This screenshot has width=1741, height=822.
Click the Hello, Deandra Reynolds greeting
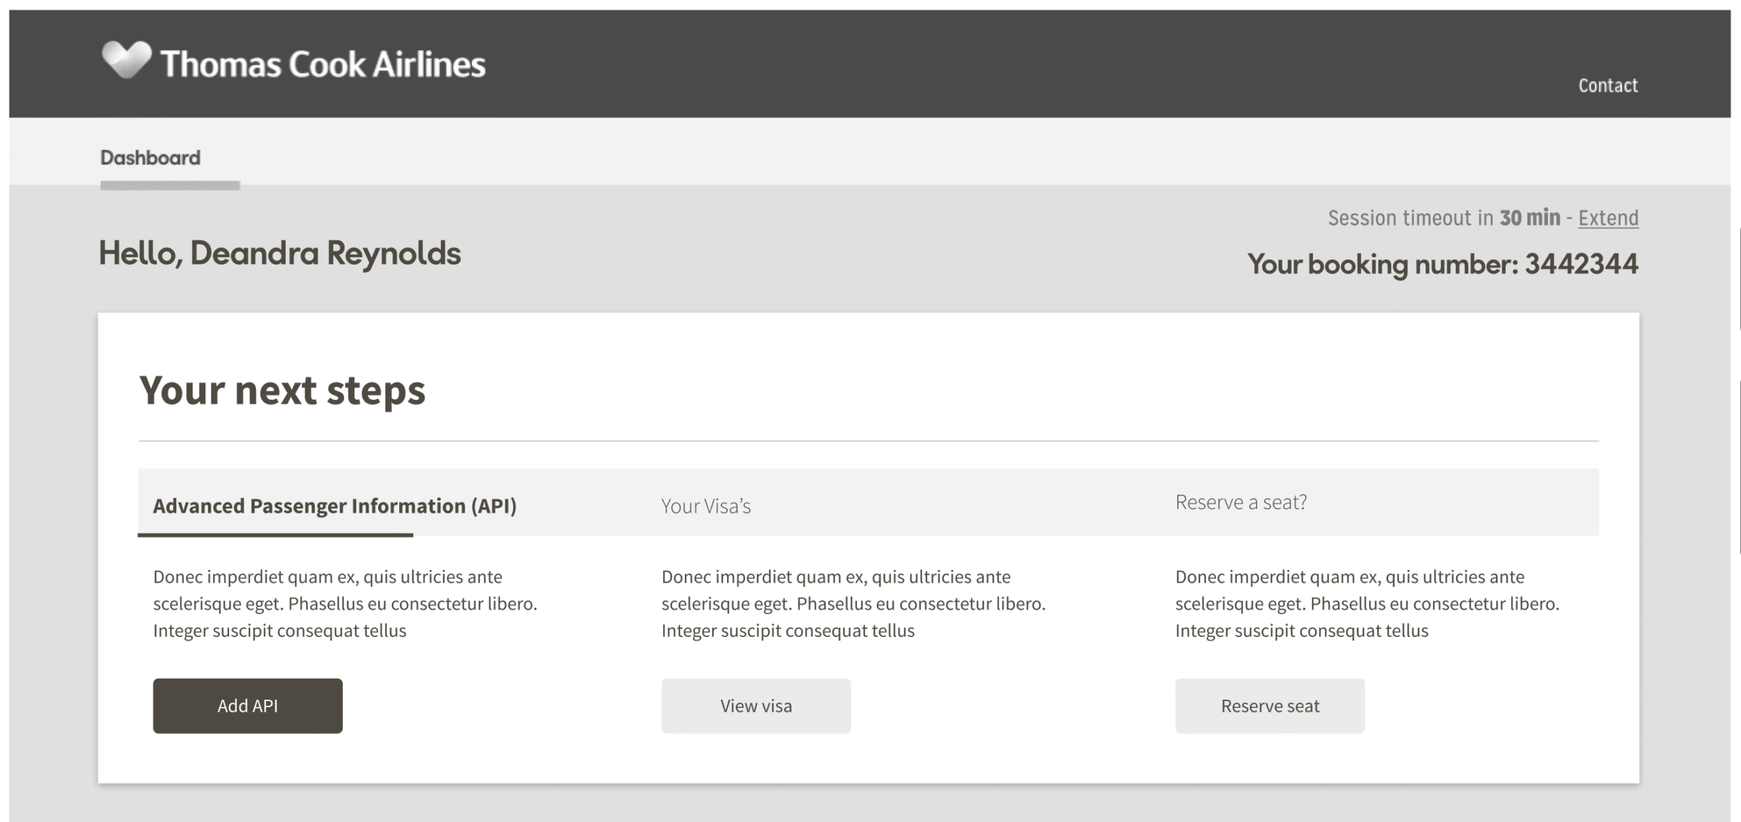coord(280,253)
